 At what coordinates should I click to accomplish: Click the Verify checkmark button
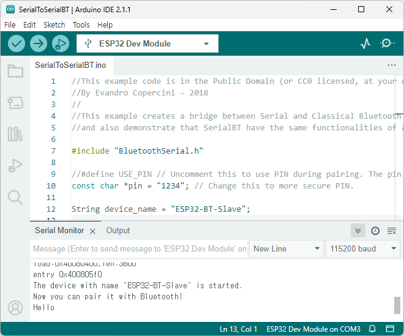point(17,43)
